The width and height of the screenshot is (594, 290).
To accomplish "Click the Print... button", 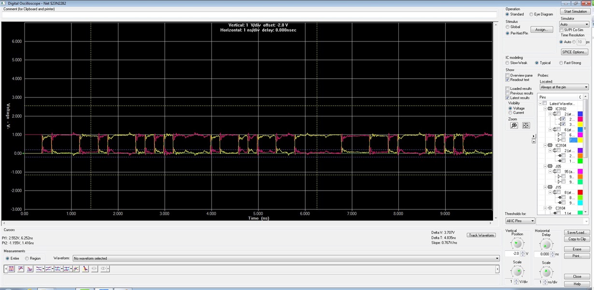I will [577, 256].
